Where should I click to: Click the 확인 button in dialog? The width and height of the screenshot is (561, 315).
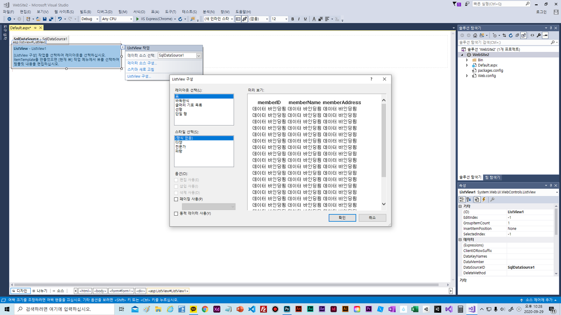[342, 218]
